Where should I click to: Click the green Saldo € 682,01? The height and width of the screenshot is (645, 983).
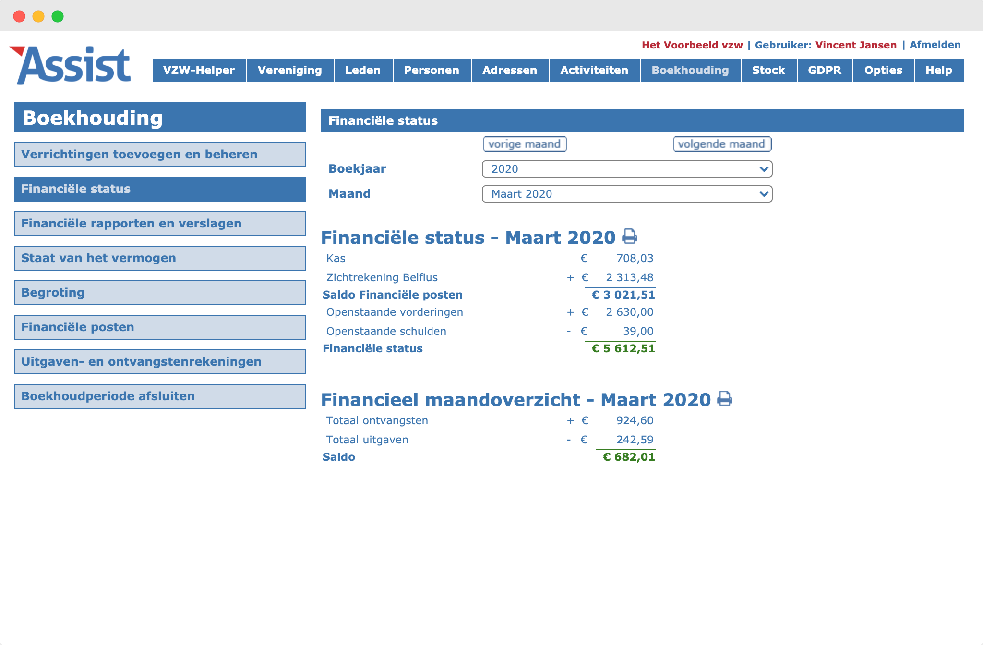point(629,457)
